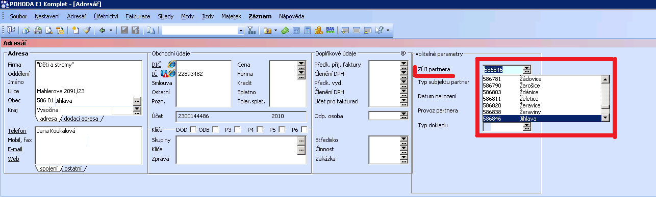Click the funnel filter icon in toolbar
656x197 pixels.
click(x=251, y=31)
